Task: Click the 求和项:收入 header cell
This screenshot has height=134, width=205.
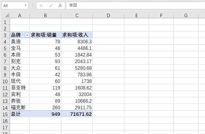Action: (x=77, y=35)
